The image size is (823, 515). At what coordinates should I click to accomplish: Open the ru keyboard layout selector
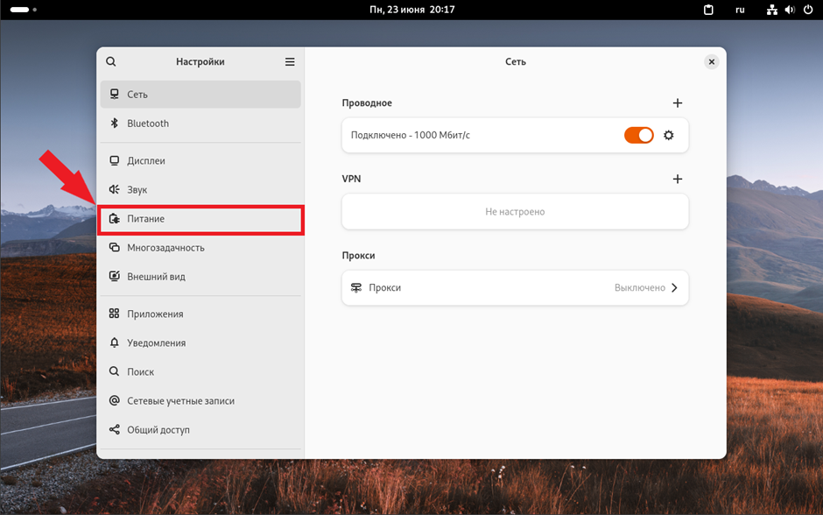tap(740, 10)
